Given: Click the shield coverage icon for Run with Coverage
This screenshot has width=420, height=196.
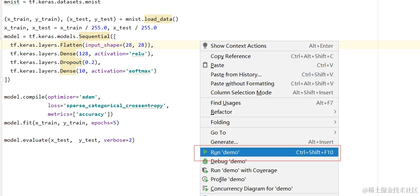Looking at the screenshot, I should (205, 170).
